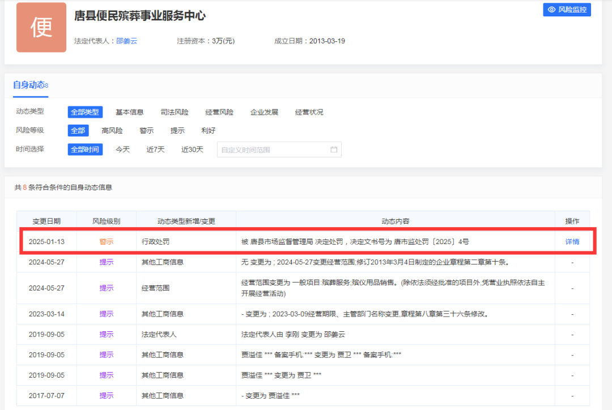Click the 风险监控 risk monitoring button
The width and height of the screenshot is (612, 410).
(567, 10)
